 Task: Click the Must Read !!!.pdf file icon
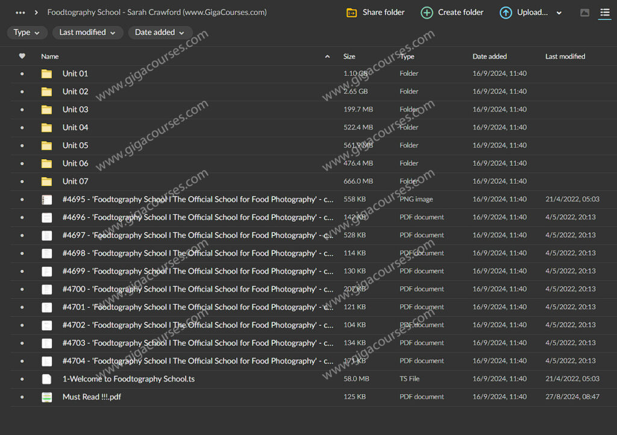46,397
